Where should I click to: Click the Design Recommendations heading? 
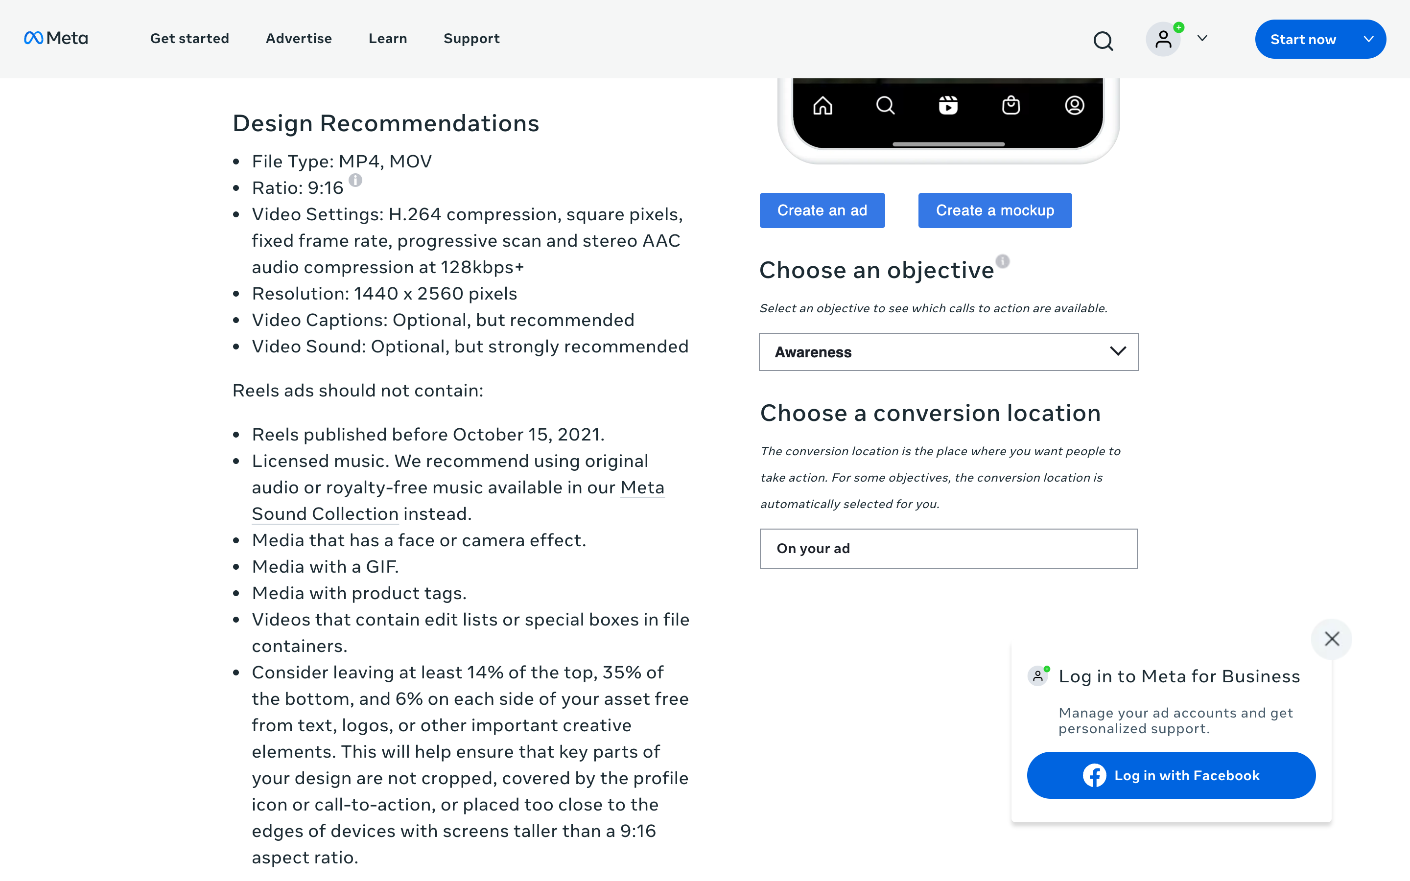click(386, 123)
